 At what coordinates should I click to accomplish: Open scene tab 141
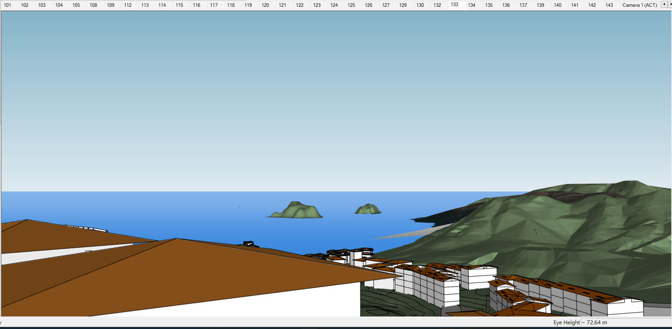(x=575, y=5)
